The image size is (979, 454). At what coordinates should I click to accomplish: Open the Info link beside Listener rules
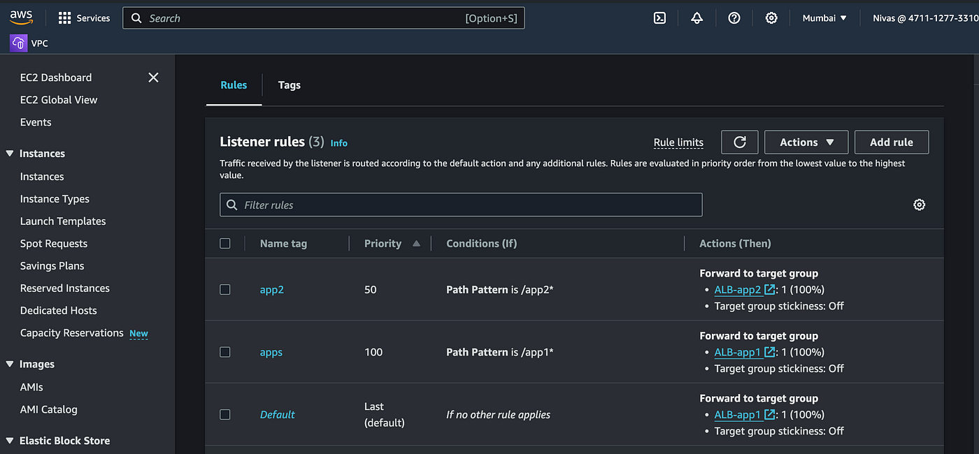339,143
